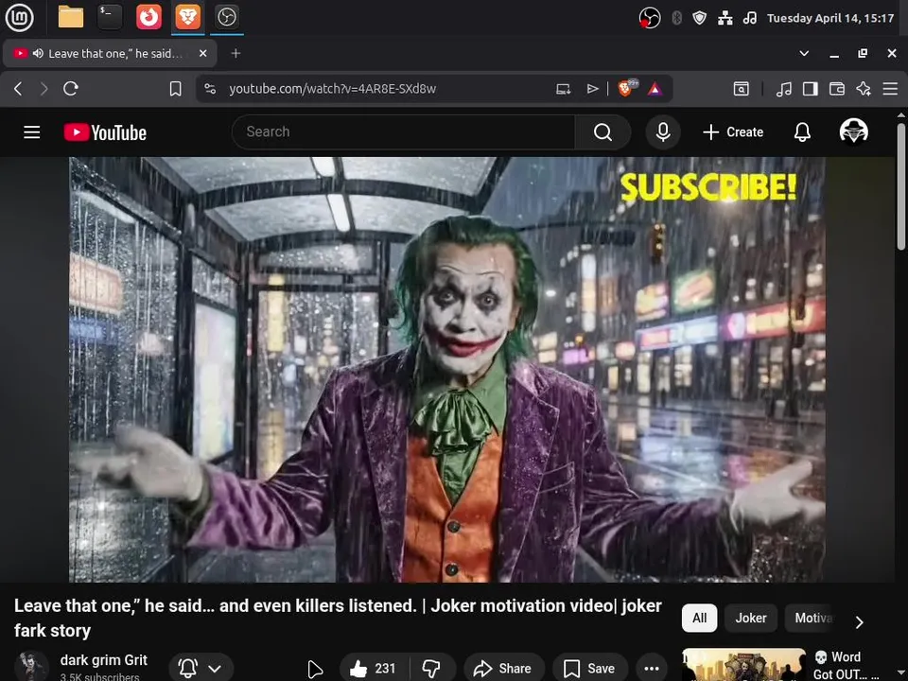Open the page screenshot toolbar icon
Screen dimensions: 908x681
click(x=742, y=89)
